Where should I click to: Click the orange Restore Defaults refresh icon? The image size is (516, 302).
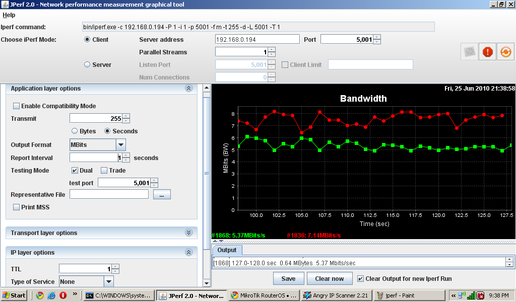[x=505, y=52]
